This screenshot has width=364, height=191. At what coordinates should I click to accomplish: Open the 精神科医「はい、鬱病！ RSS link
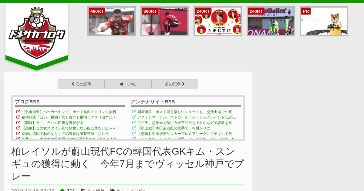pyautogui.click(x=71, y=117)
